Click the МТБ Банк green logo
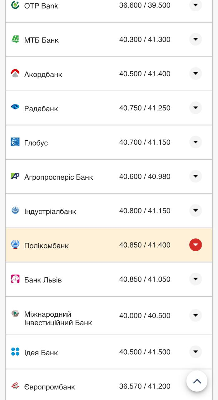This screenshot has width=218, height=400. (x=15, y=39)
